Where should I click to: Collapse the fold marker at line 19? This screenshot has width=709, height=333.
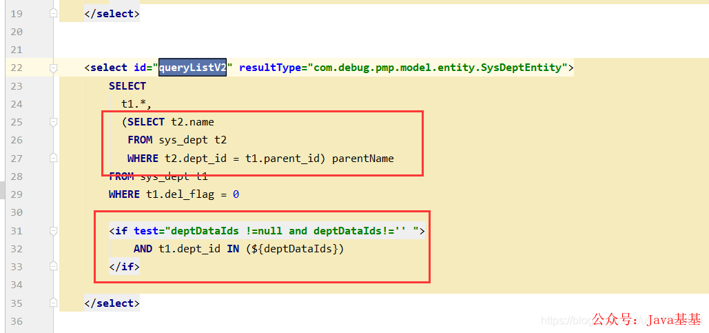pos(53,14)
